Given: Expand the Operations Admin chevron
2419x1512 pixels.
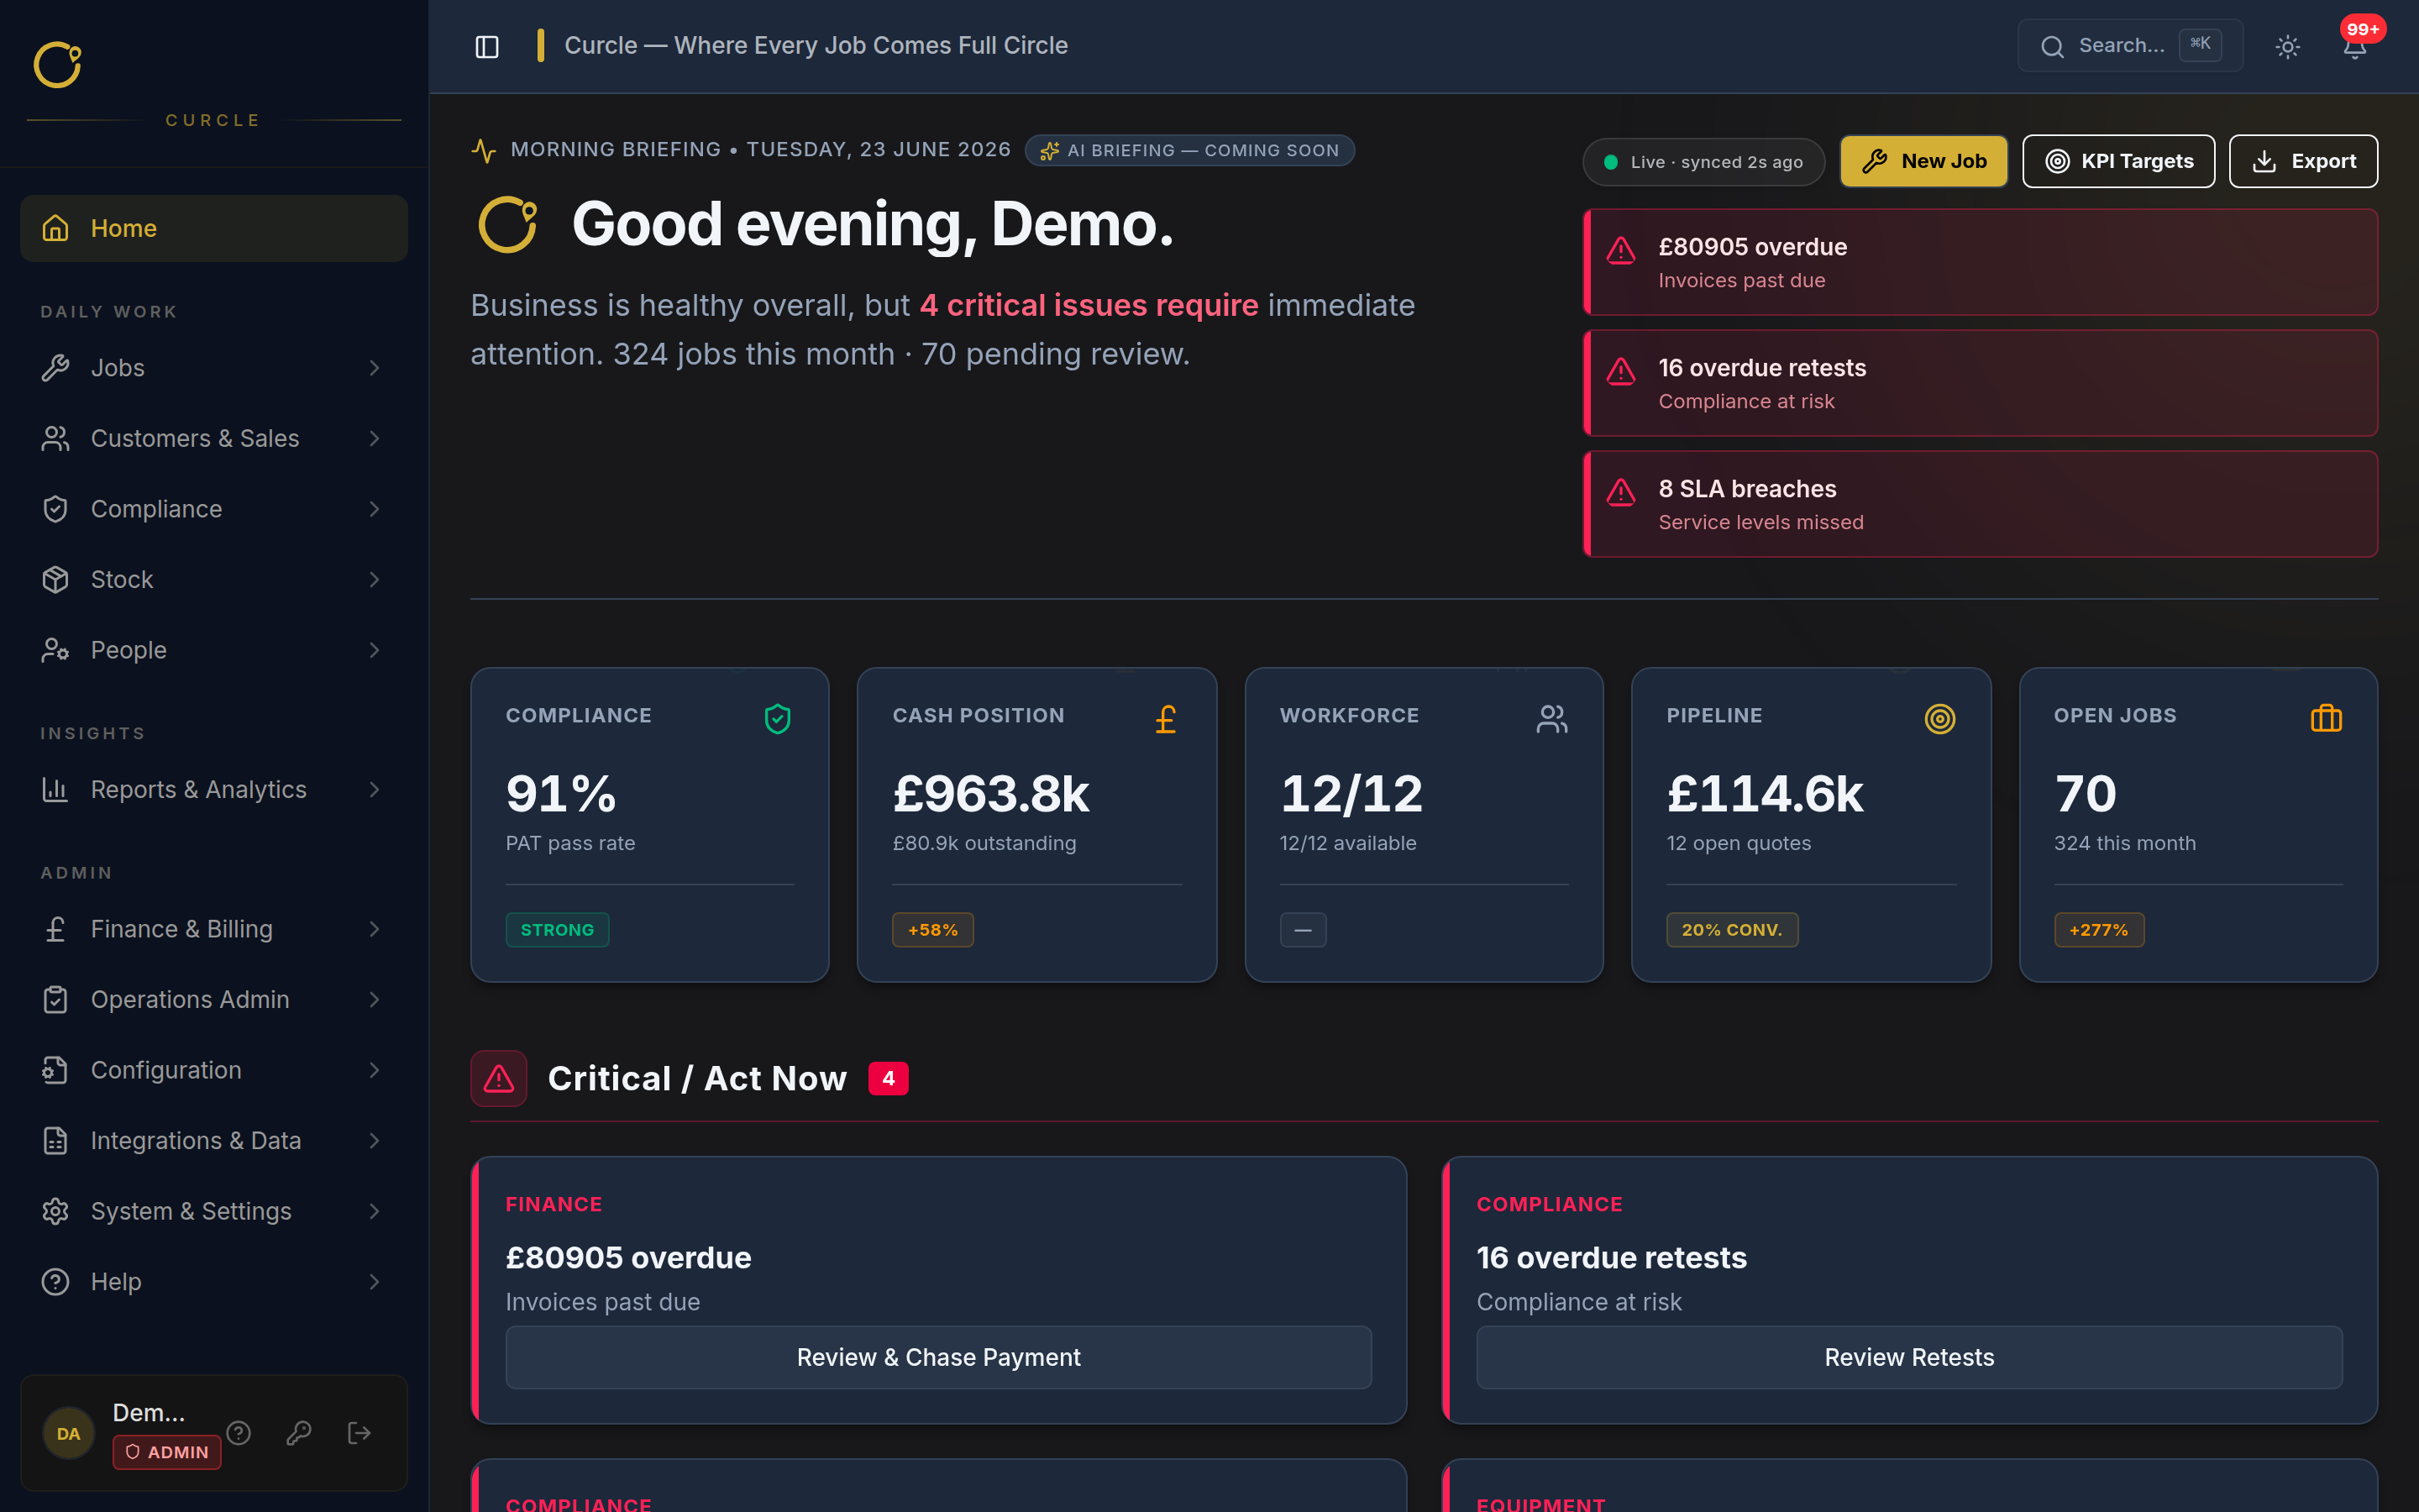Looking at the screenshot, I should click(x=374, y=1000).
